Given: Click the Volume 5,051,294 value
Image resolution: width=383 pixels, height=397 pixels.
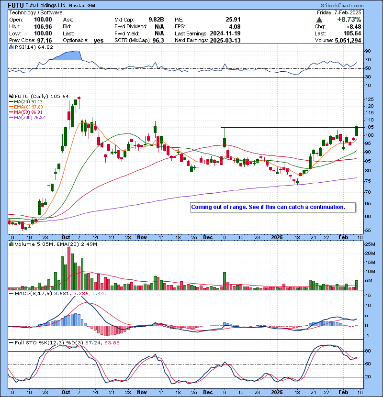Looking at the screenshot, I should 348,40.
